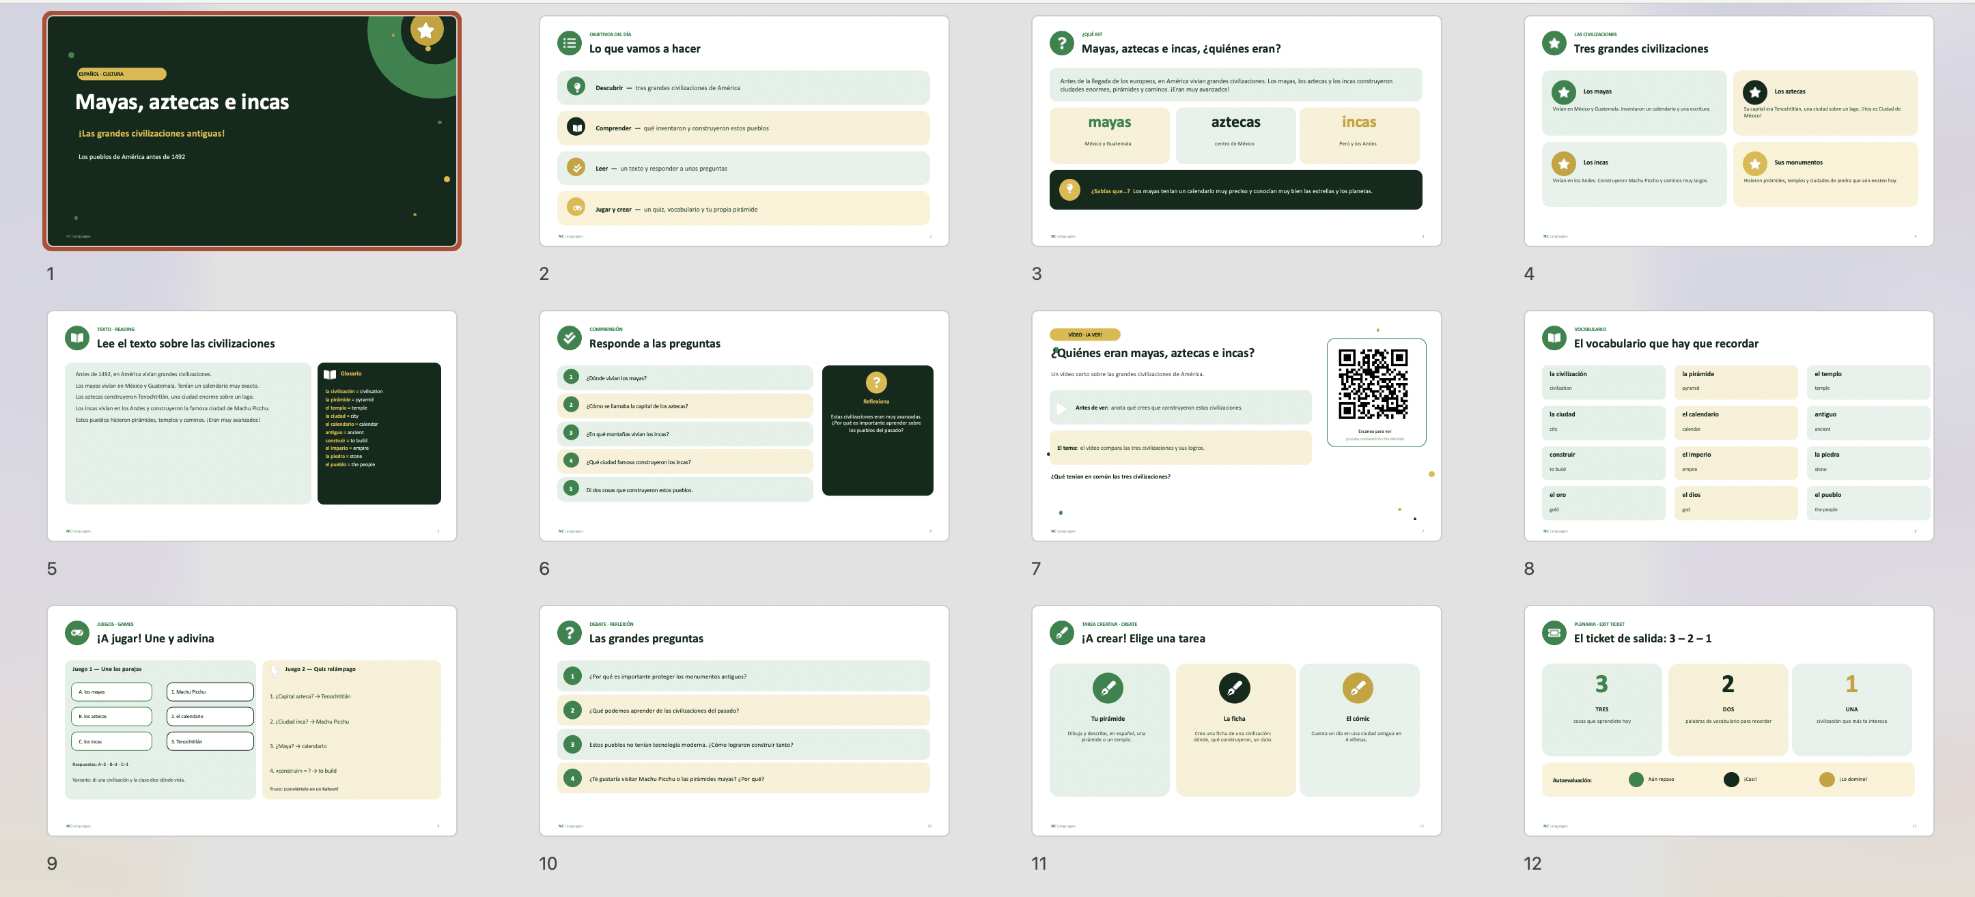Click the ticket icon on slide 12 header
Image resolution: width=1975 pixels, height=897 pixels.
point(1554,633)
